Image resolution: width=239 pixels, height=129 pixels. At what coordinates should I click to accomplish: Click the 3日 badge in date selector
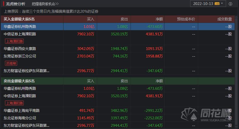click(217, 4)
